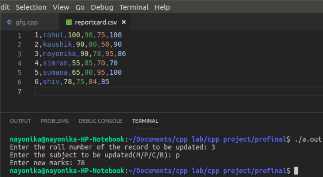Open the Go menu
This screenshot has width=323, height=177.
pos(80,7)
